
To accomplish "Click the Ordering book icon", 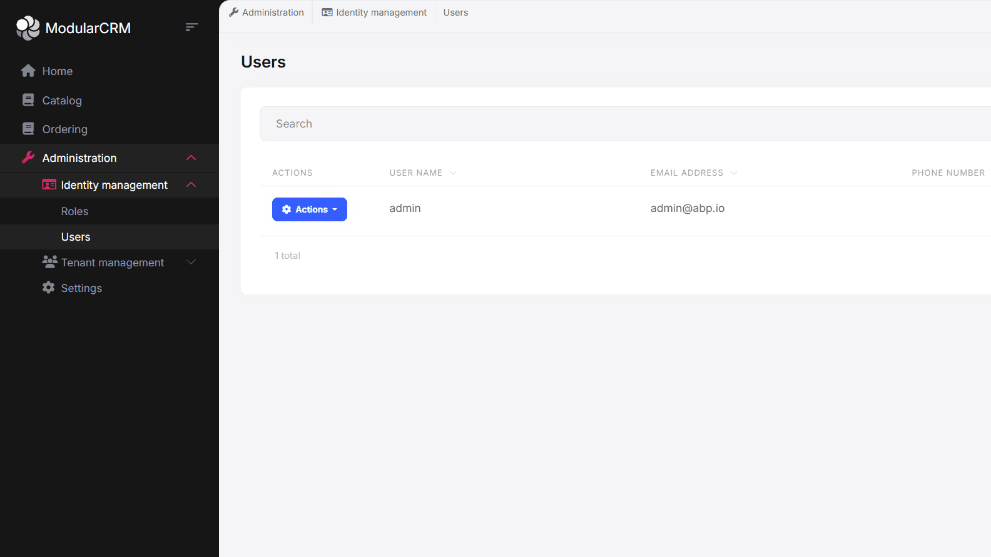I will [28, 129].
